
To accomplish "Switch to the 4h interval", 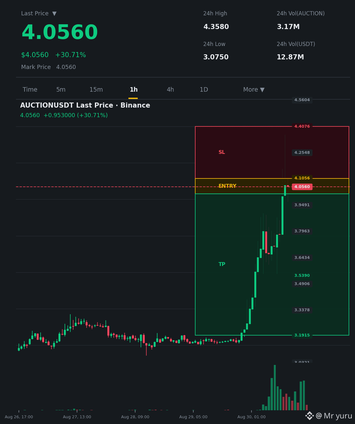I will pos(170,90).
